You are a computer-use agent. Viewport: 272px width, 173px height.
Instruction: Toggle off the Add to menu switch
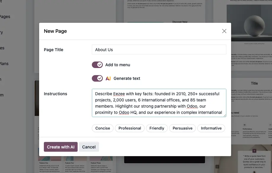(97, 64)
